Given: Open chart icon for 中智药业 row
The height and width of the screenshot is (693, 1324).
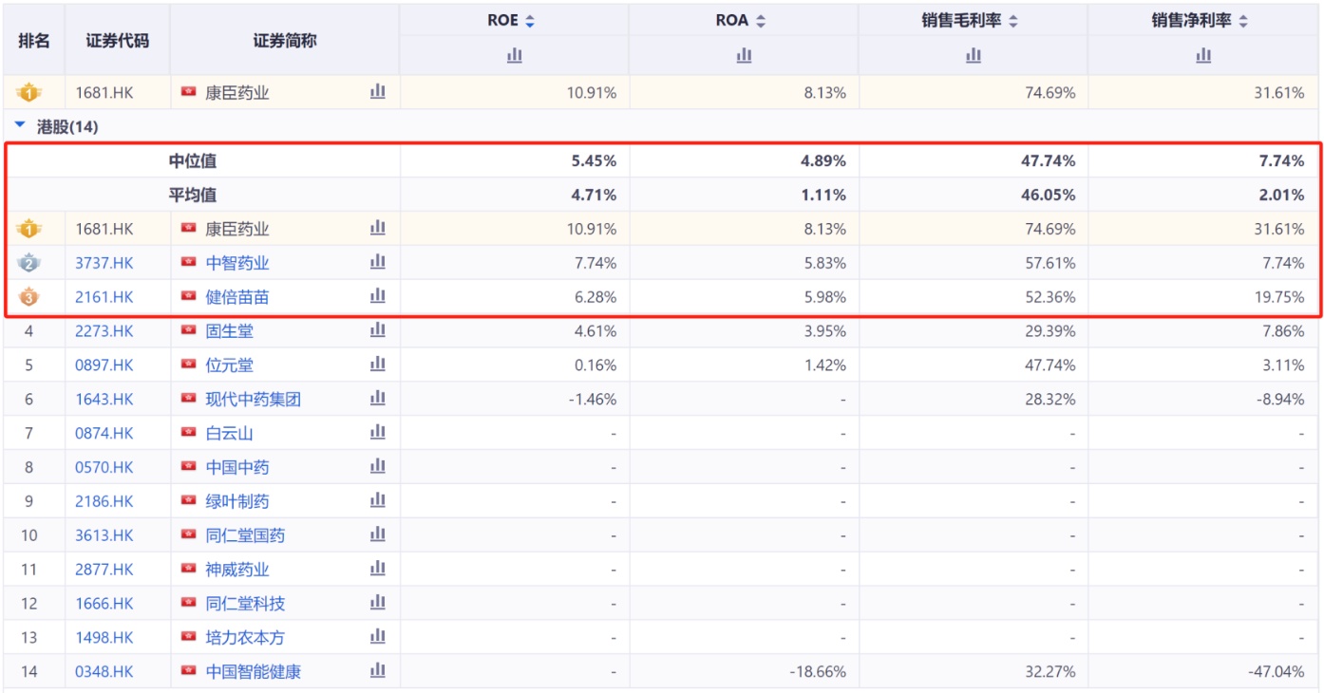Looking at the screenshot, I should 378,262.
